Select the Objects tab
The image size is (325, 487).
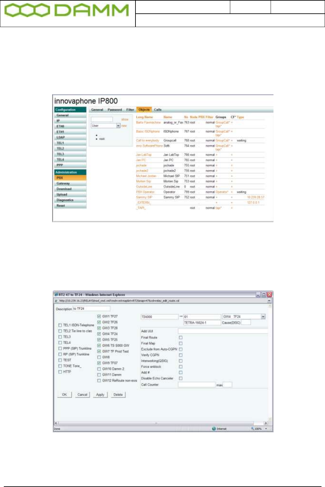click(x=144, y=110)
